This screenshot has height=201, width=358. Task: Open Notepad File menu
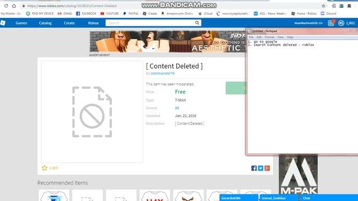(251, 37)
